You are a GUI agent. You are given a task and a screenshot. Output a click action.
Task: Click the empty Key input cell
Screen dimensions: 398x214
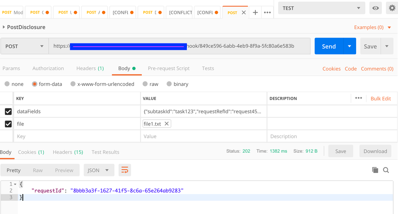pyautogui.click(x=76, y=136)
